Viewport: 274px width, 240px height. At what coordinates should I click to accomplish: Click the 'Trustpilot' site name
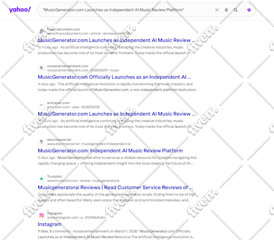pos(54,177)
